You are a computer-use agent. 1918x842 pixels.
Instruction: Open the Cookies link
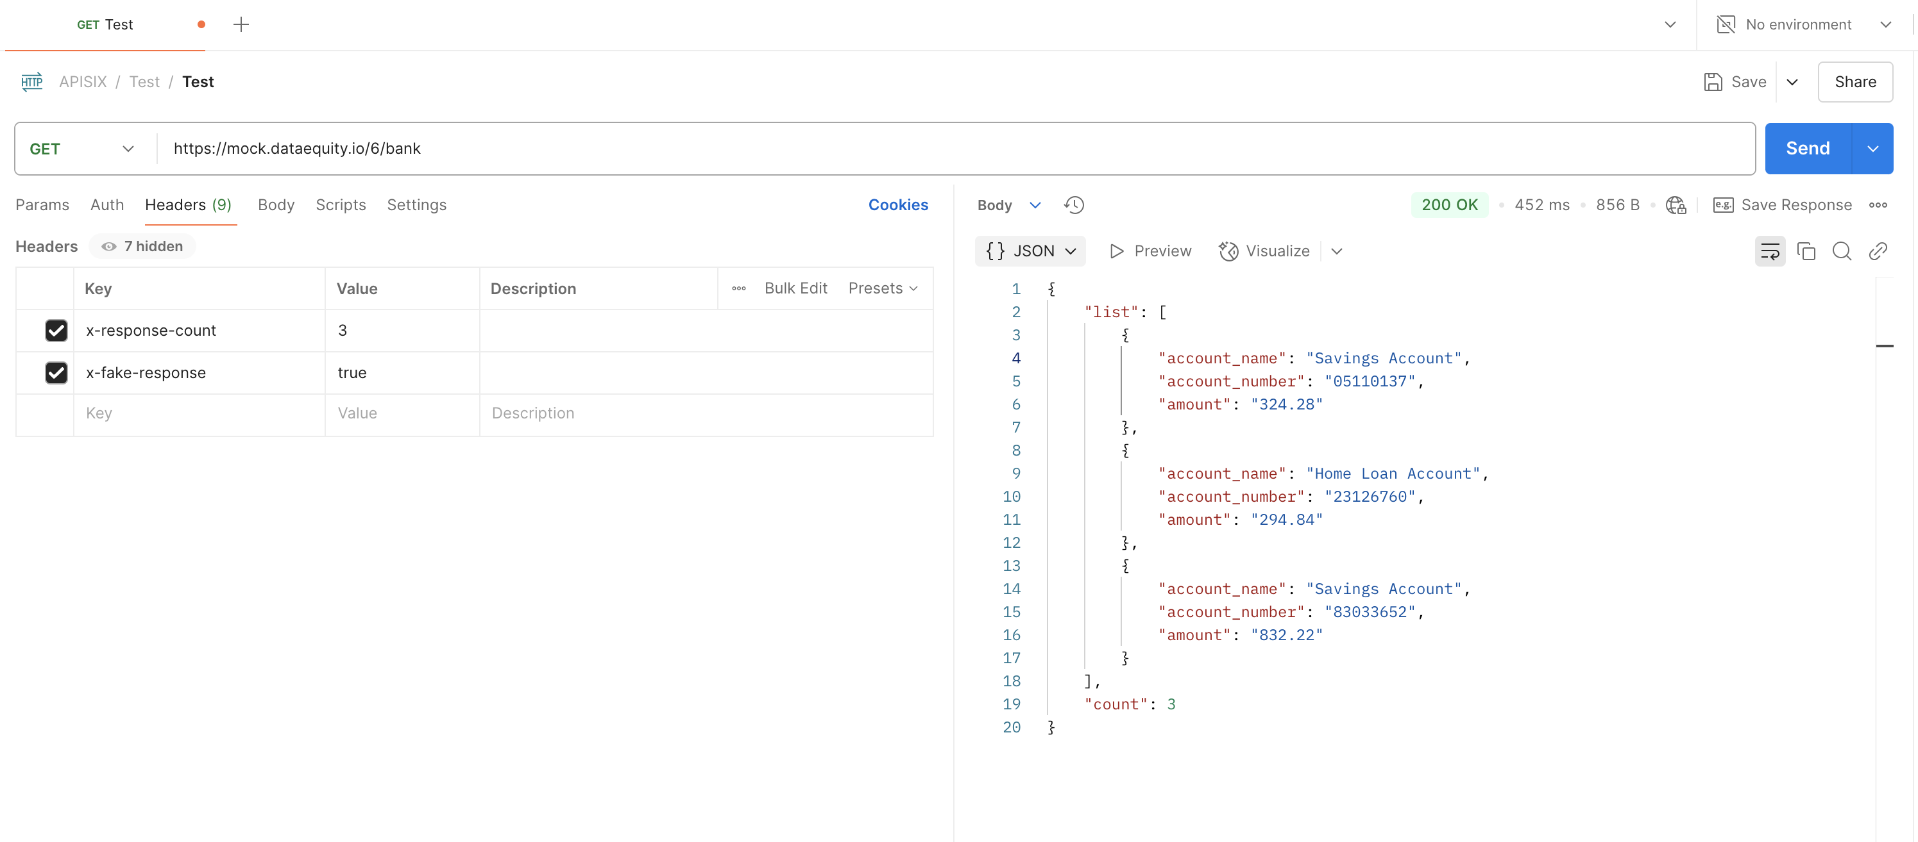[x=898, y=204]
